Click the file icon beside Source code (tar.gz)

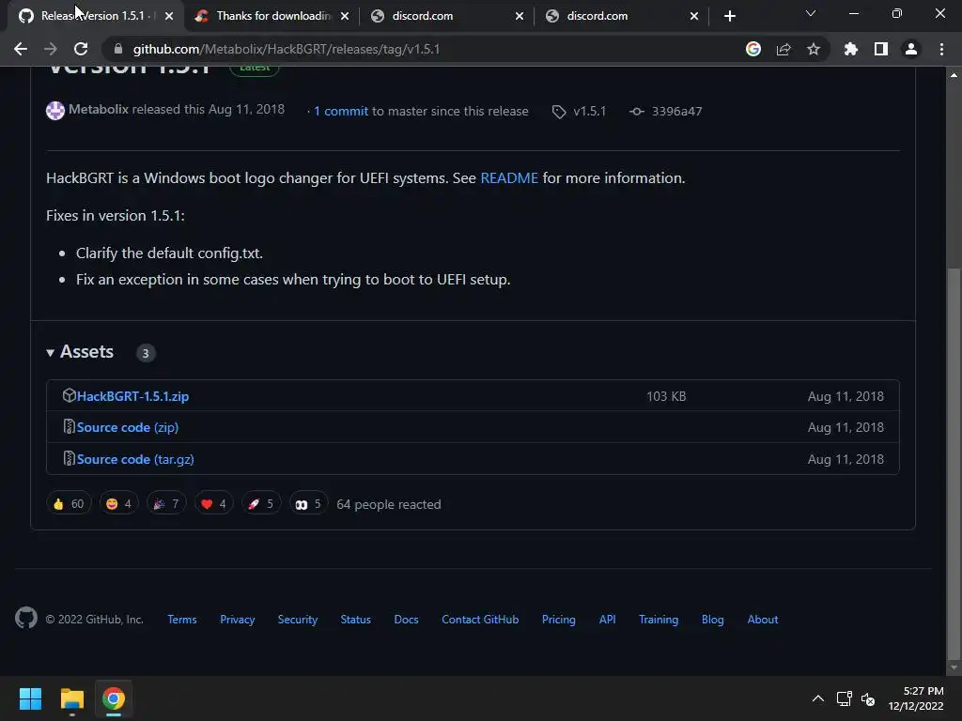coord(70,458)
